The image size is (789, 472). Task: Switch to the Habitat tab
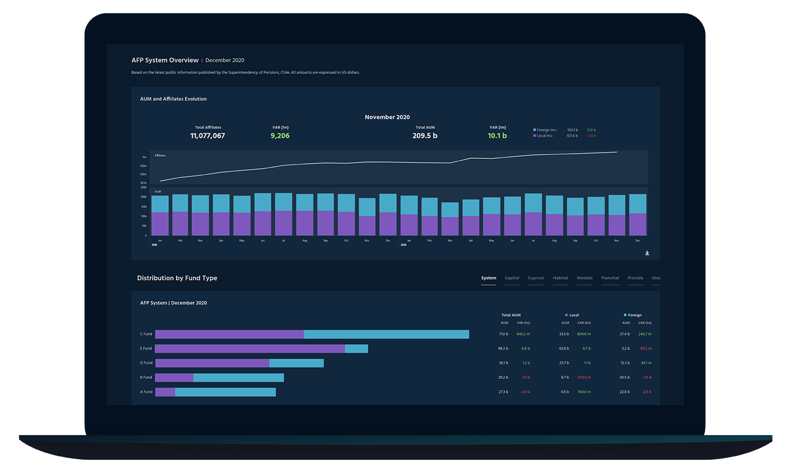coord(560,278)
